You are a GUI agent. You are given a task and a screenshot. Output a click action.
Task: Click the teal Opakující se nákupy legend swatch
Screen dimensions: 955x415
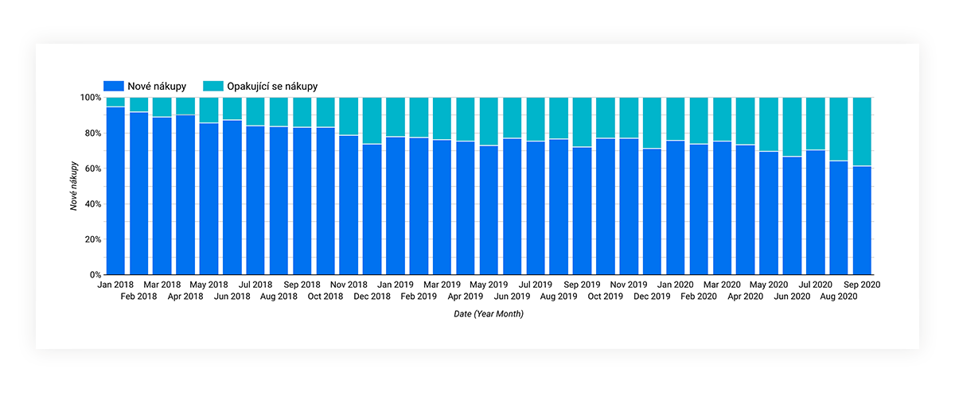click(x=212, y=86)
